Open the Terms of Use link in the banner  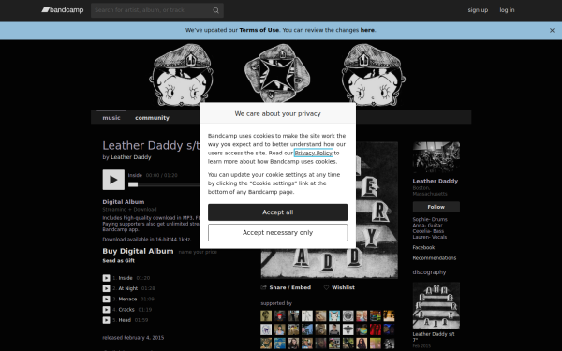coord(259,30)
